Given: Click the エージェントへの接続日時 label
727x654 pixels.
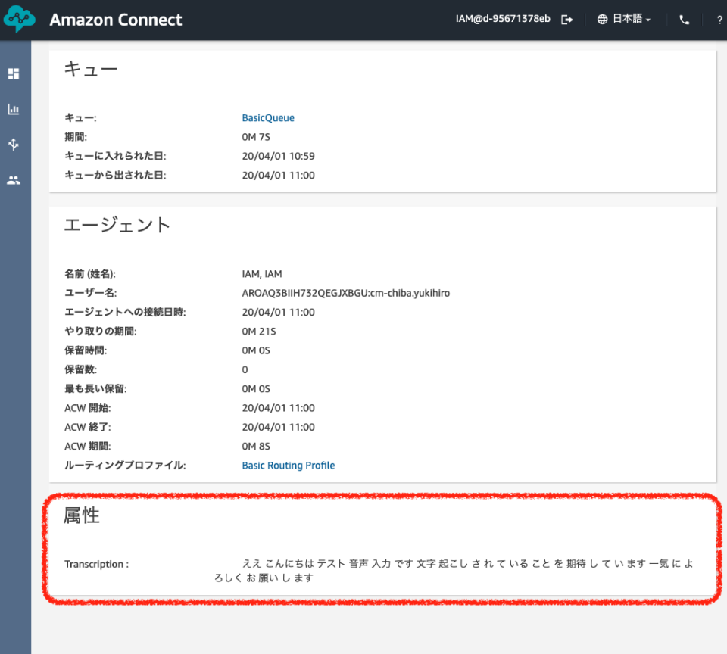Looking at the screenshot, I should click(x=125, y=313).
